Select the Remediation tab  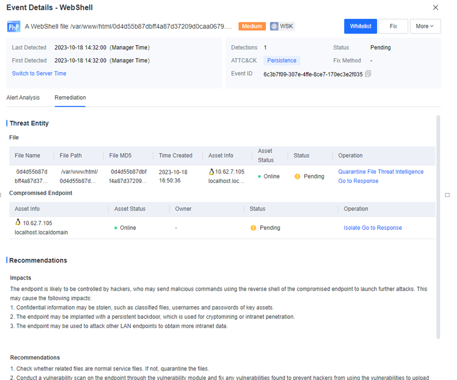[70, 98]
